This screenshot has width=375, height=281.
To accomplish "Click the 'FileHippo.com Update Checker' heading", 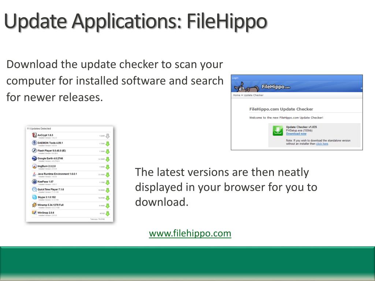I will click(x=281, y=109).
